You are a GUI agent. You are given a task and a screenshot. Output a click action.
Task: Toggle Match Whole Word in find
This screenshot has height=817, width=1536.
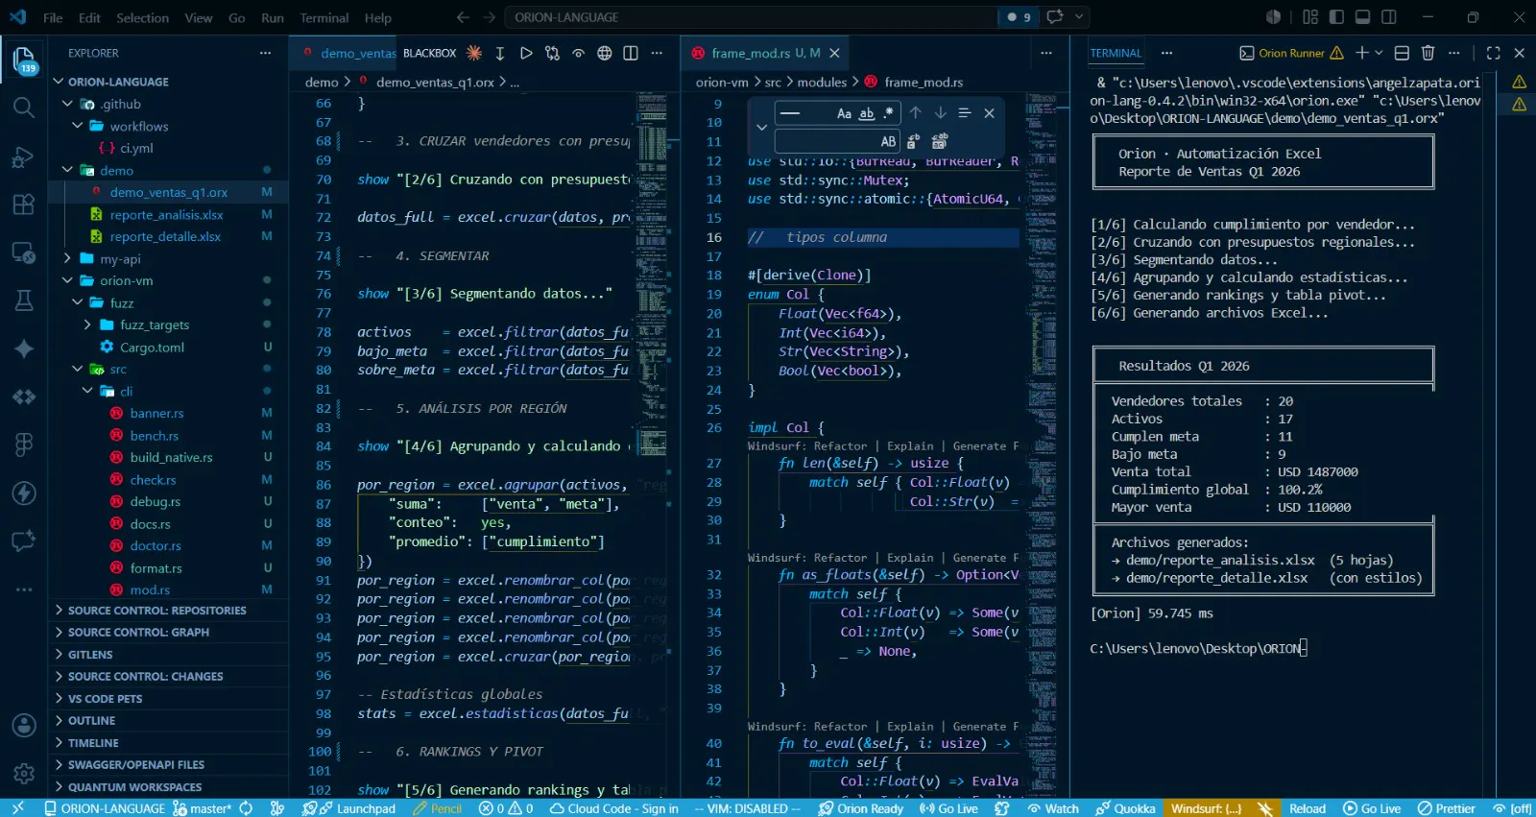(867, 113)
